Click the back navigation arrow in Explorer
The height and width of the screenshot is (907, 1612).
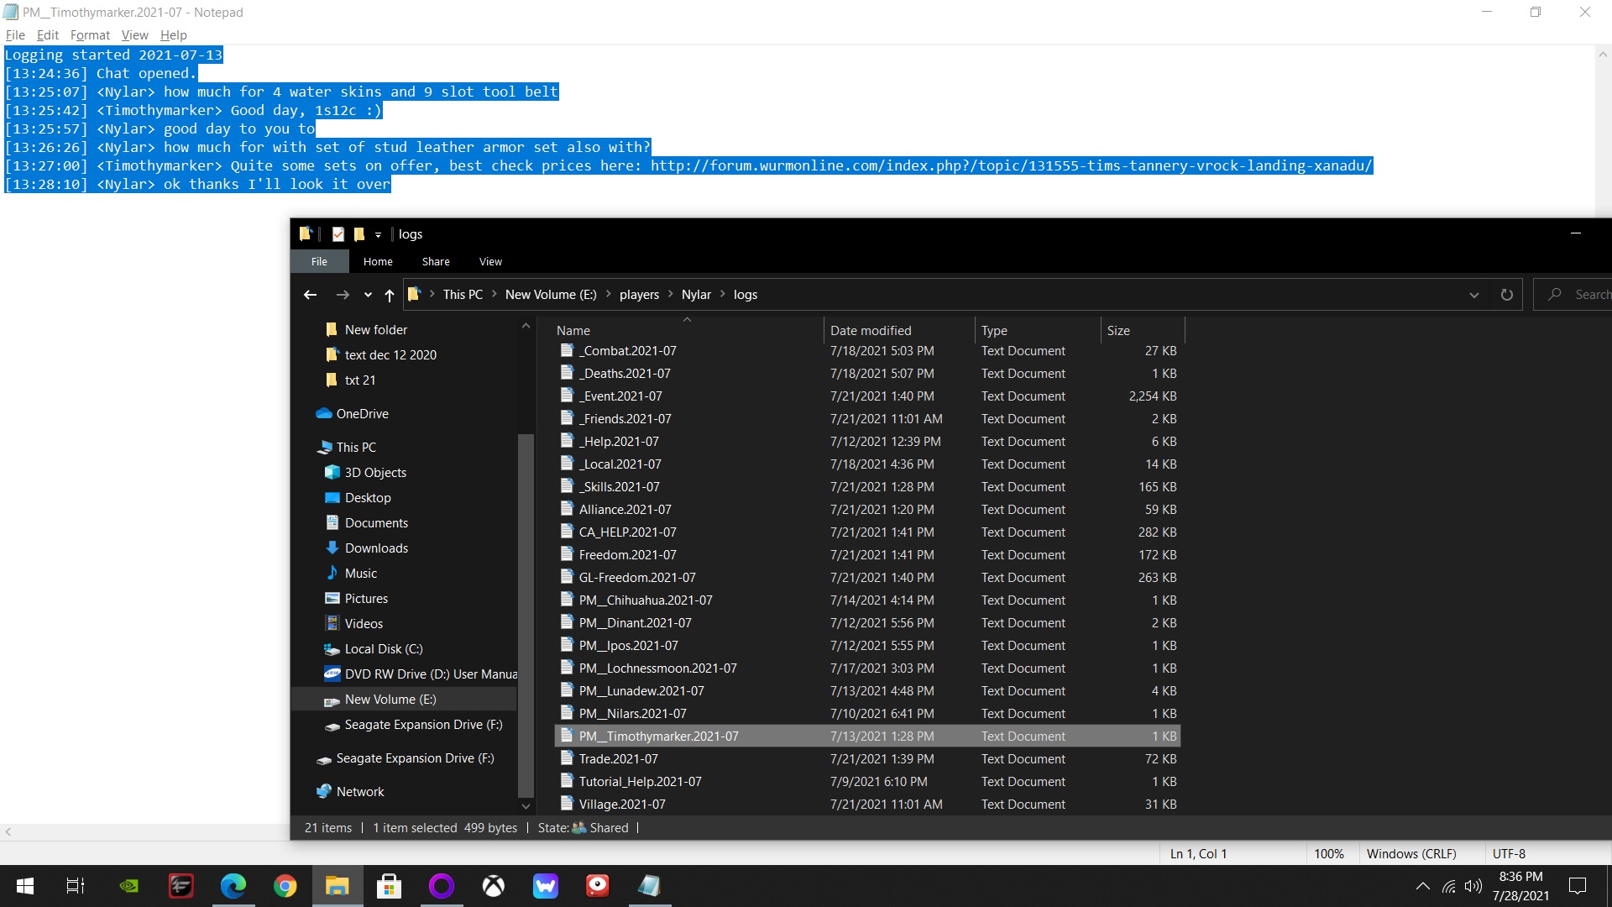(x=310, y=295)
